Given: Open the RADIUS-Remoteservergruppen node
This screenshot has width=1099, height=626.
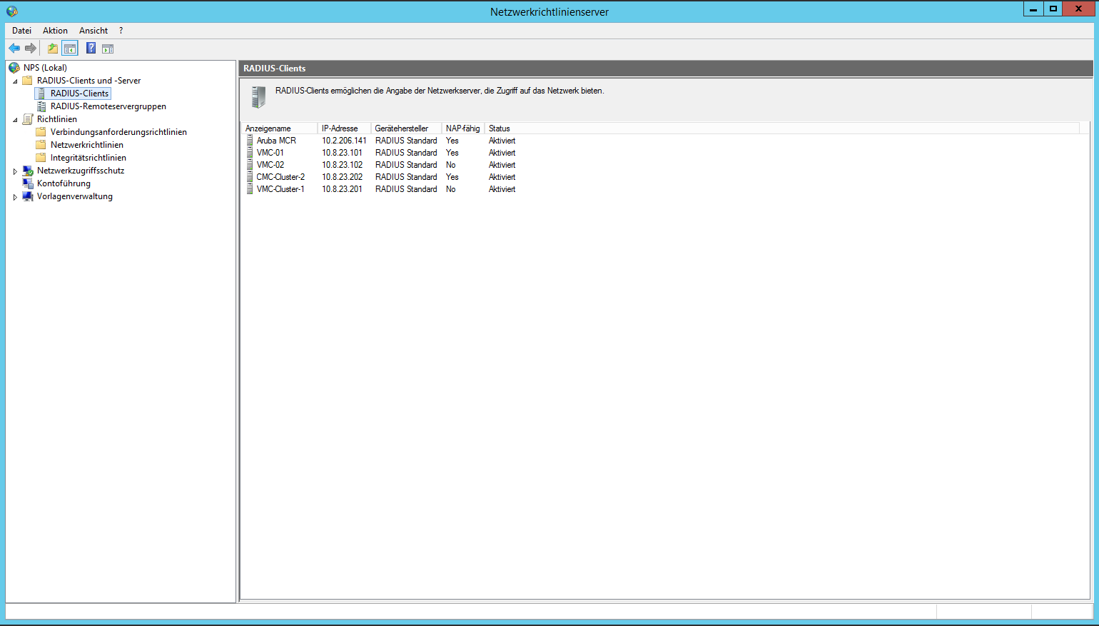Looking at the screenshot, I should pyautogui.click(x=108, y=106).
